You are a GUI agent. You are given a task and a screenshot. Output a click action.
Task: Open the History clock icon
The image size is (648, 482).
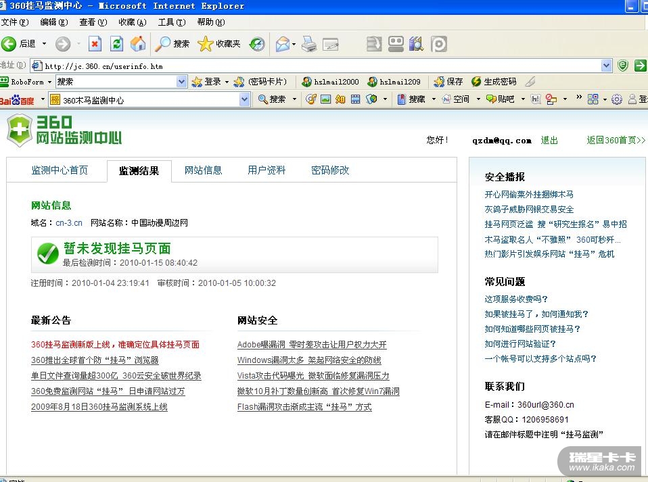[257, 44]
